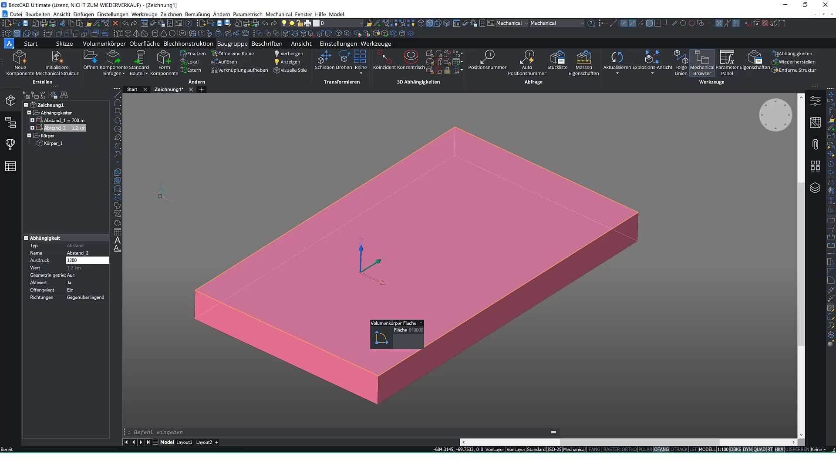Viewport: 836px width, 470px height.
Task: Click Auto Positionsnummer tool
Action: coord(527,63)
